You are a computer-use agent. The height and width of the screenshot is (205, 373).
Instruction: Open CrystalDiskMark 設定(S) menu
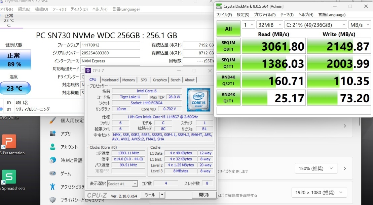click(243, 15)
